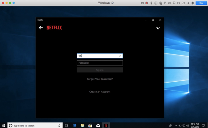Click the Cortana microphone icon
The height and width of the screenshot is (128, 208).
(59, 126)
